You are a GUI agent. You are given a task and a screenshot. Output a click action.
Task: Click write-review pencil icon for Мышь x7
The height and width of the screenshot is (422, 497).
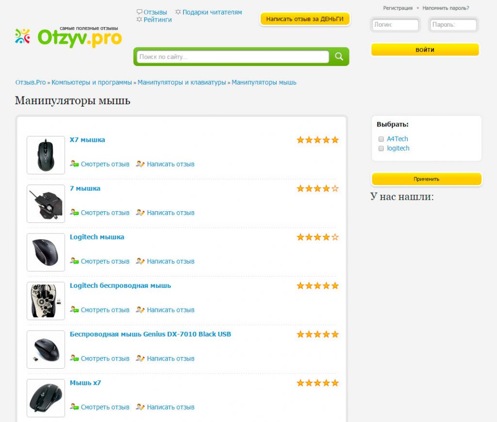point(140,407)
